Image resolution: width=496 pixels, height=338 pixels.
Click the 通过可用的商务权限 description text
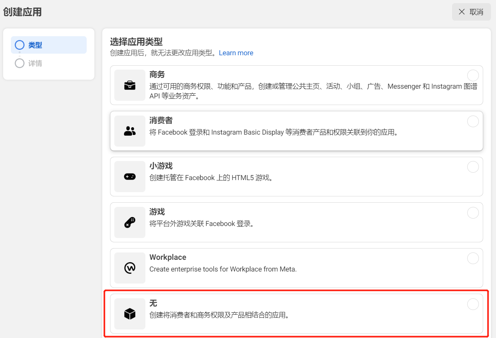313,91
